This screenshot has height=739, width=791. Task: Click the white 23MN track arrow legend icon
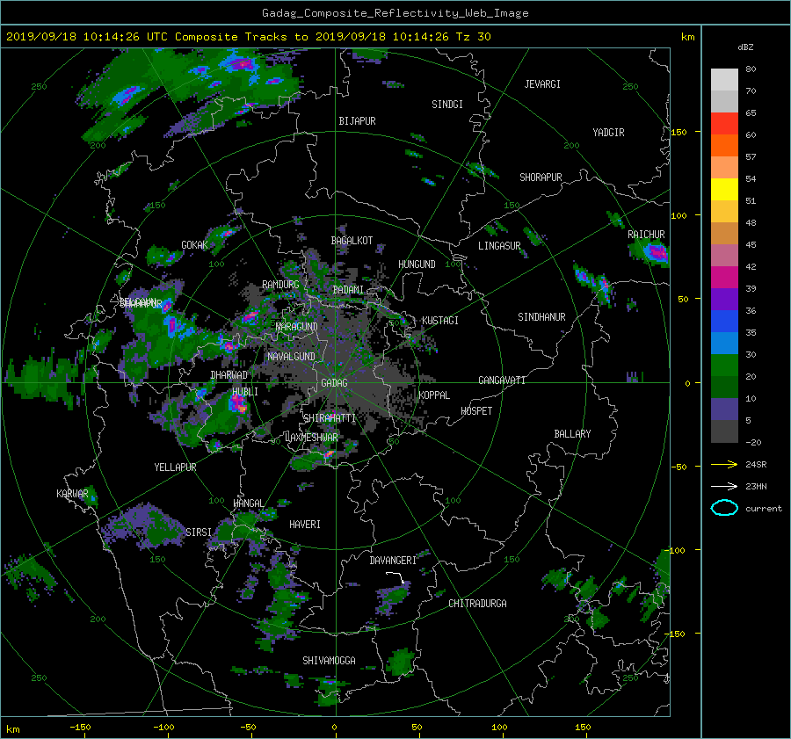tap(724, 486)
